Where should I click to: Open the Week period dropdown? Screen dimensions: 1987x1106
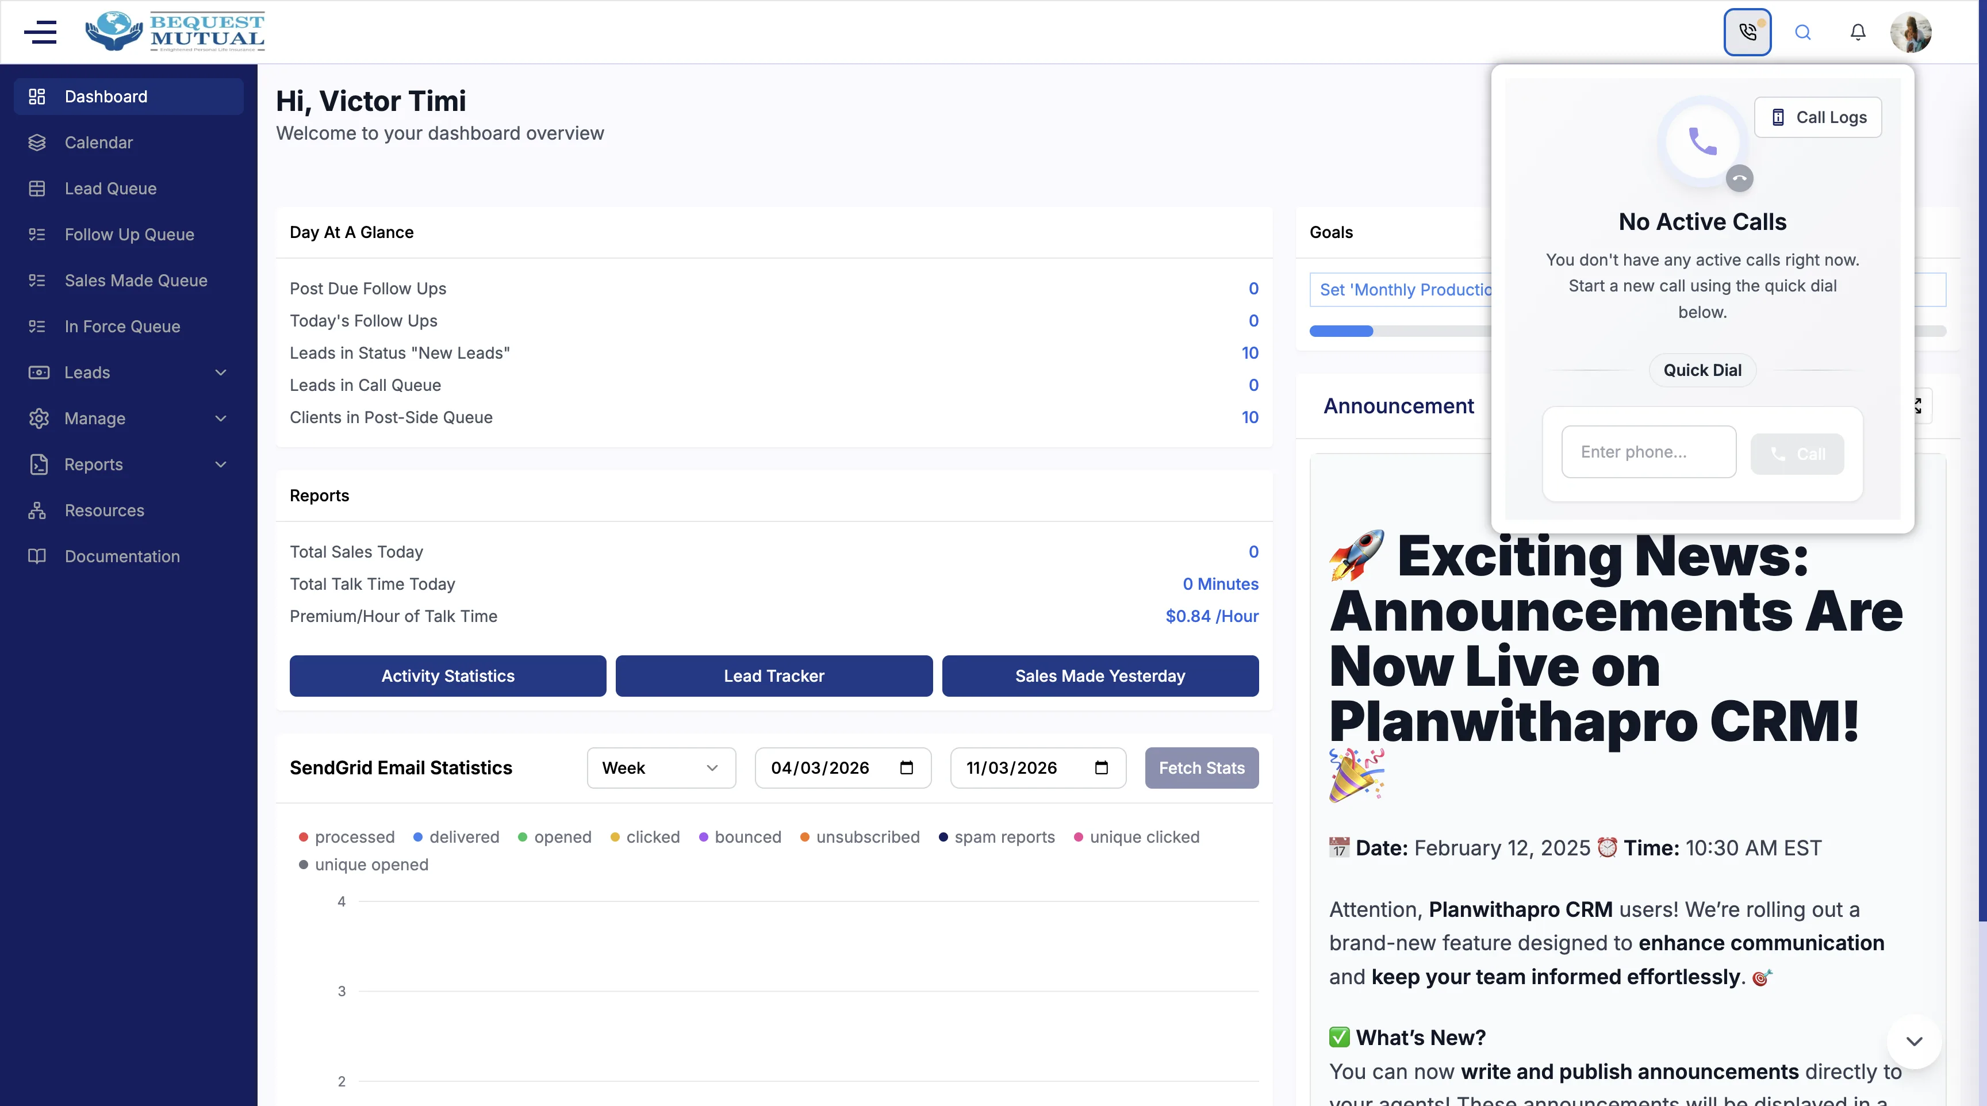click(x=661, y=767)
